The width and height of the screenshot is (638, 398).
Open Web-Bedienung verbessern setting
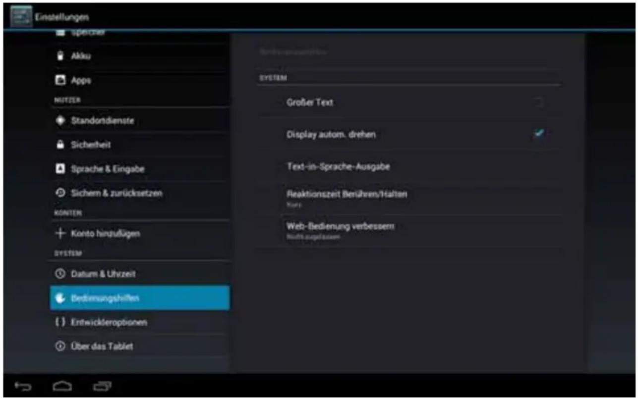409,231
